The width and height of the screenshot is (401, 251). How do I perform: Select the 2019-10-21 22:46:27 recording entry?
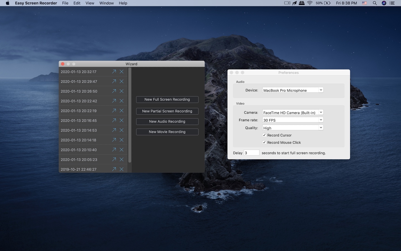93,169
